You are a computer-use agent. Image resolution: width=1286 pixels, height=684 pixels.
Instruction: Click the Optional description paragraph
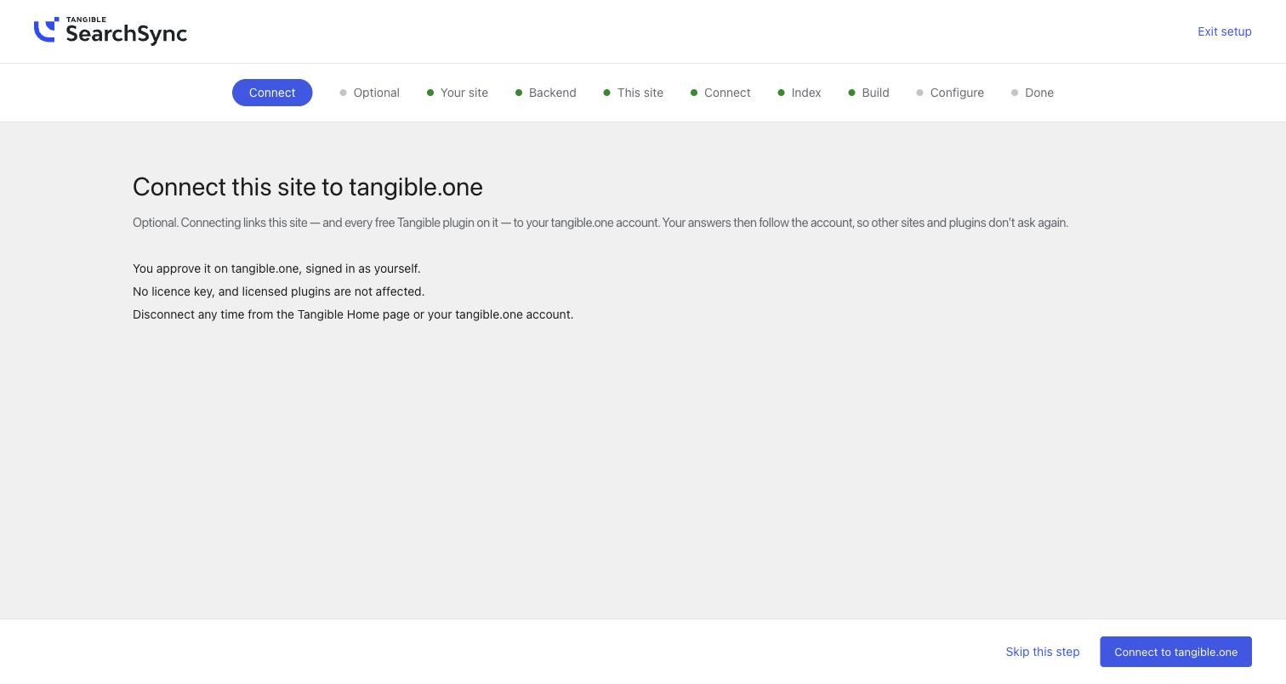600,223
